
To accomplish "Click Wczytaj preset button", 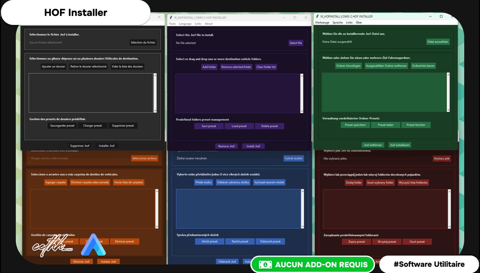I will coord(387,242).
